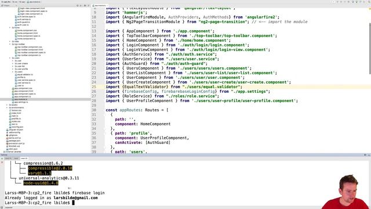Screen dimensions: 371x209
Task: Open the run configuration selector in top toolbar
Action: (x=334, y=2)
